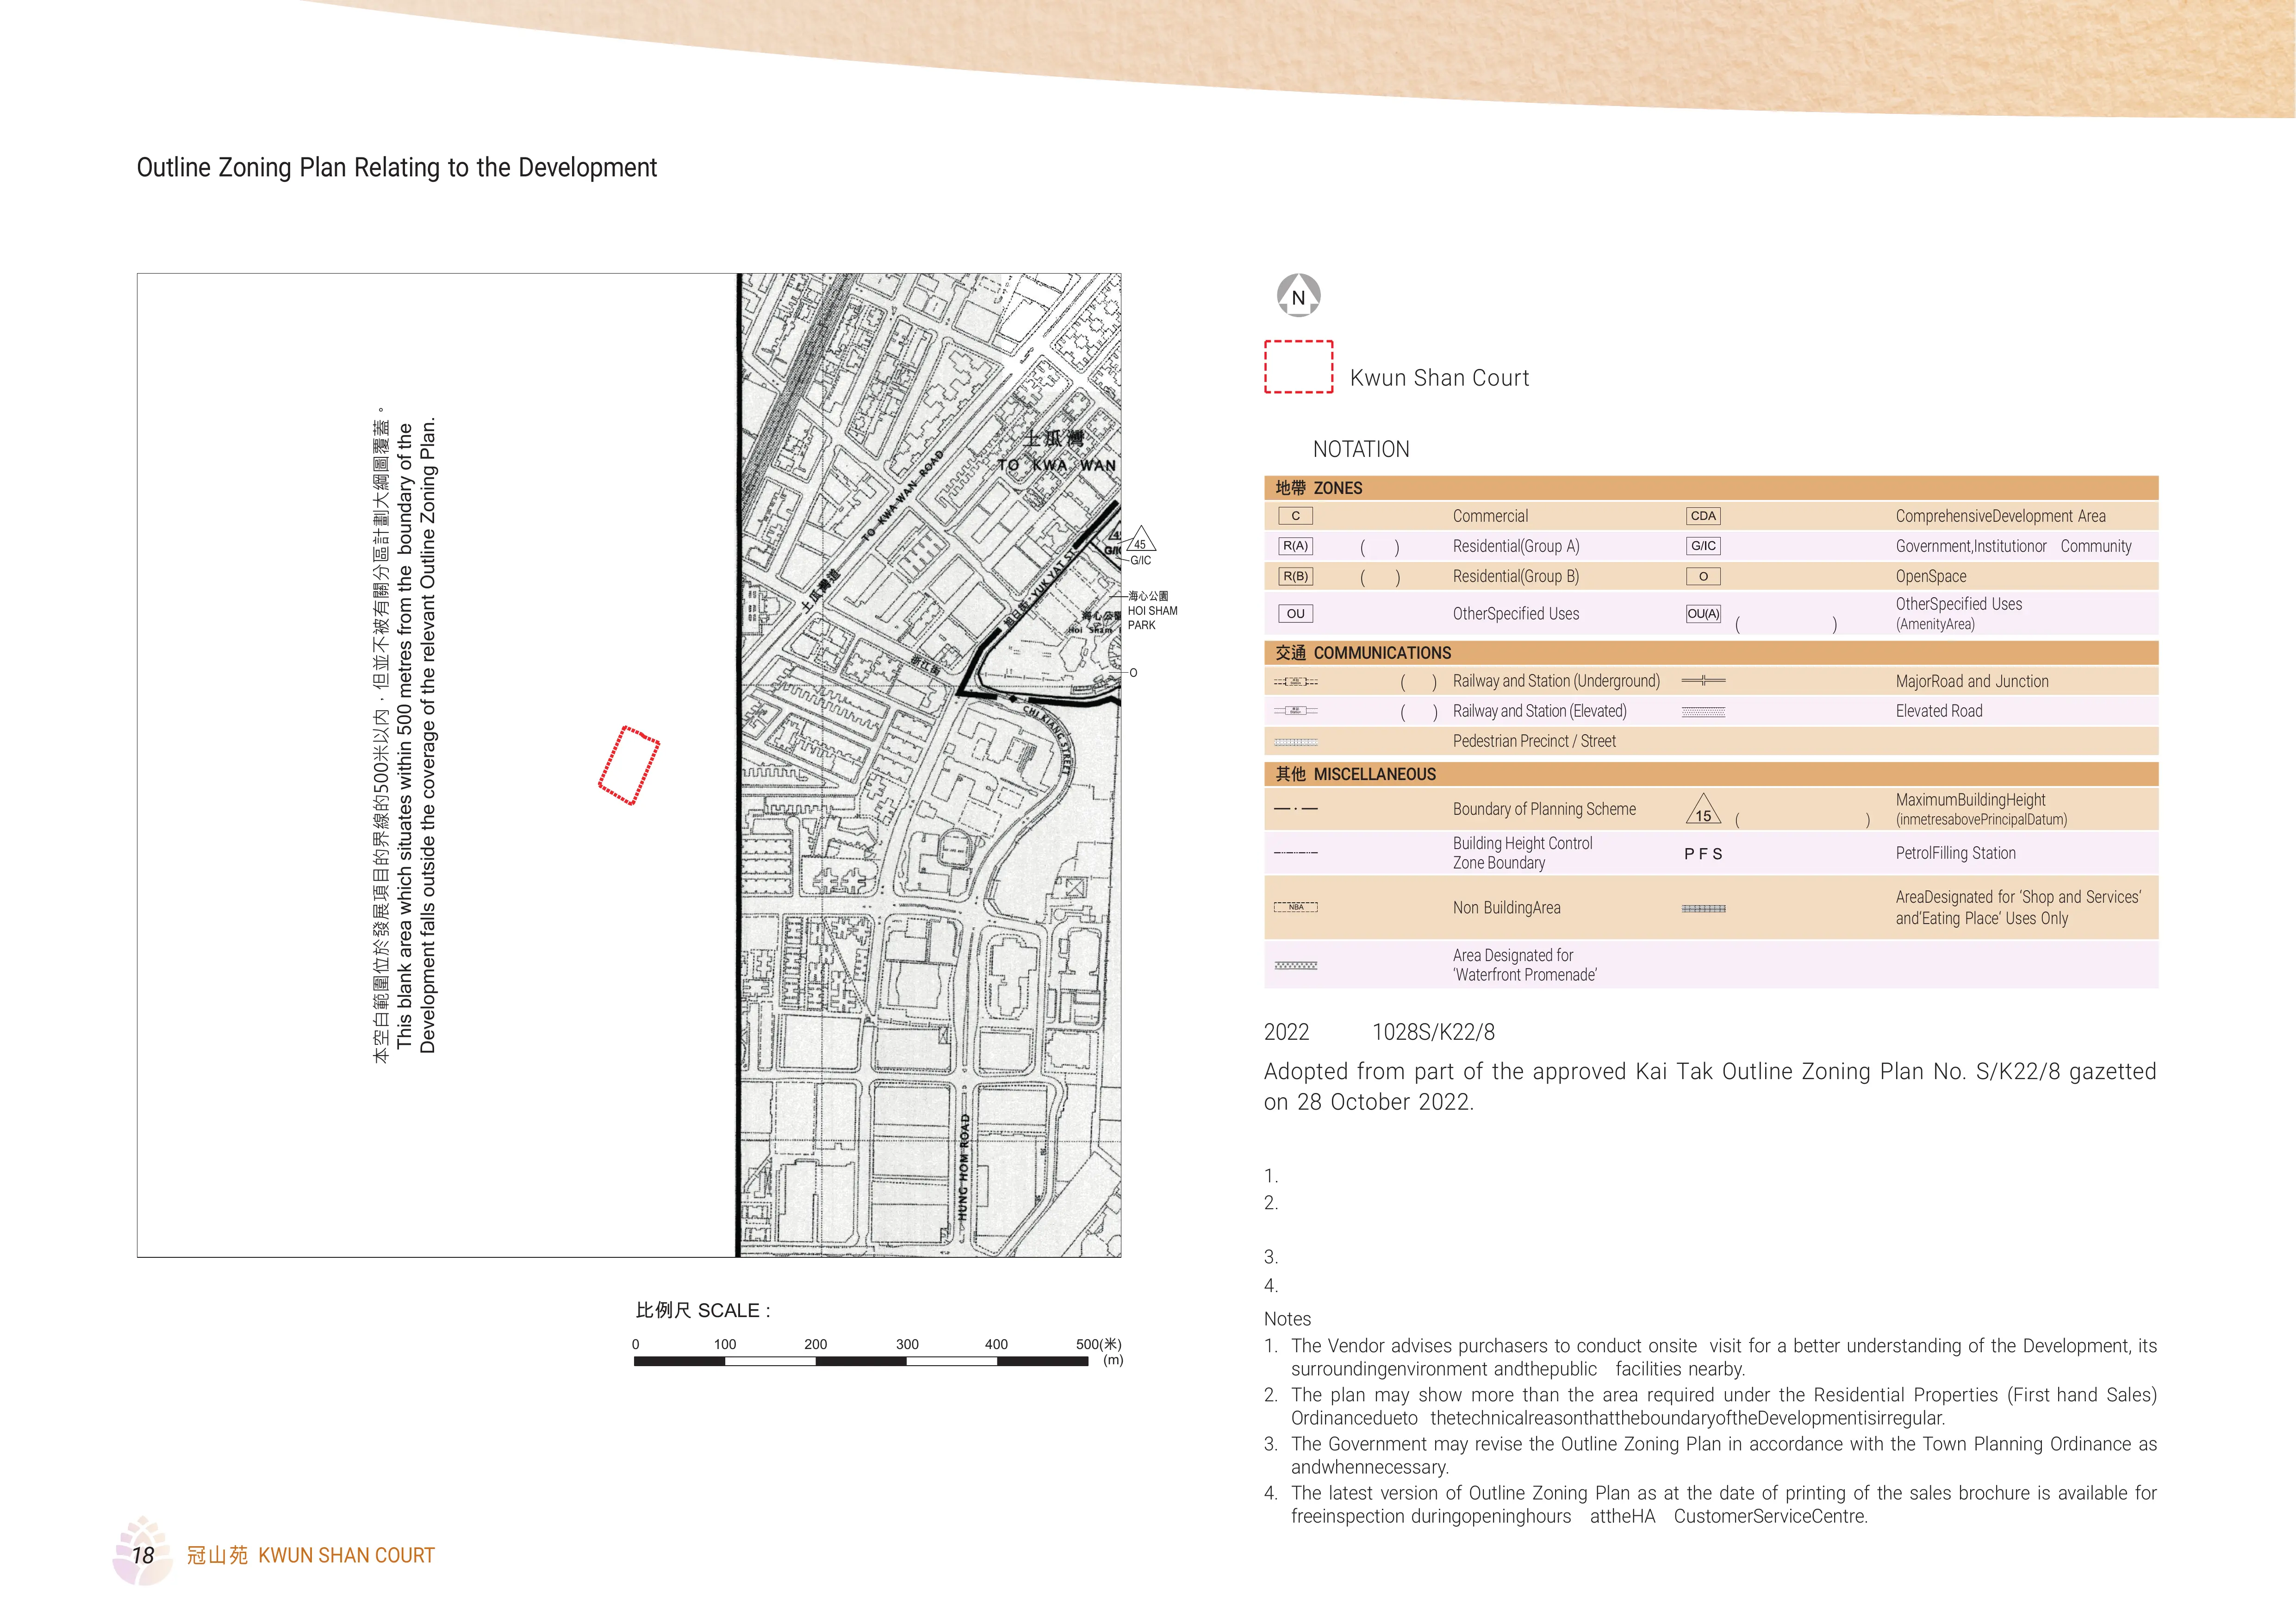Viewport: 2296px width, 1624px height.
Task: Click the 'Outline Zoning Plan Relating to the Development' heading
Action: 396,168
